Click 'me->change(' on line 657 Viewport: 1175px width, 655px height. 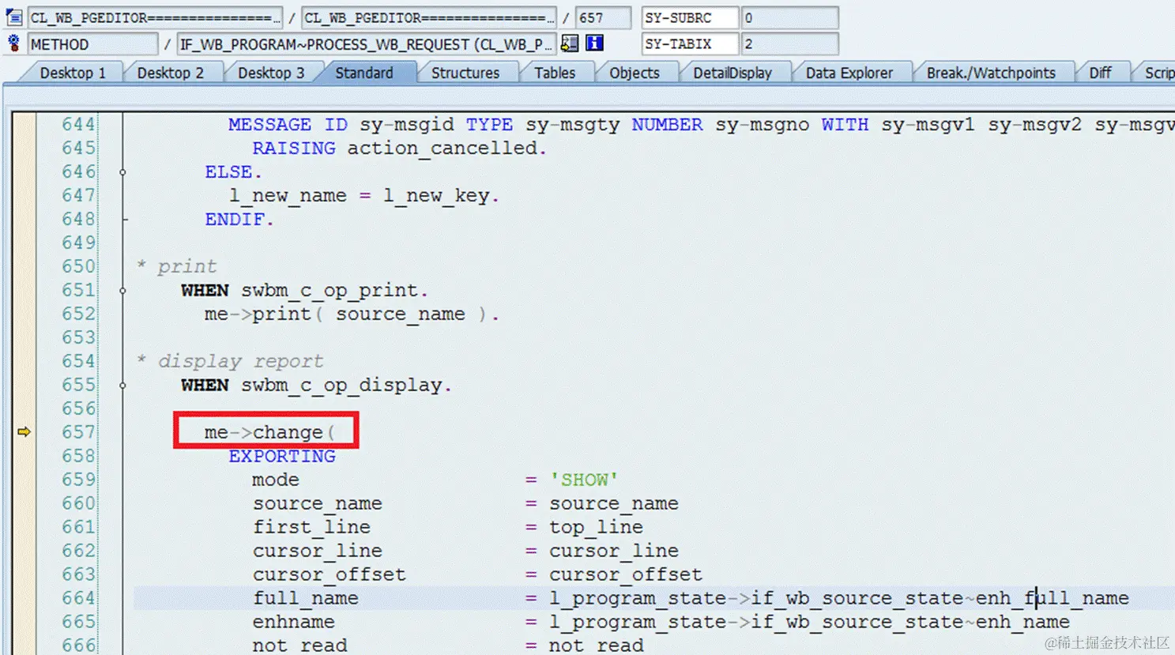point(269,432)
